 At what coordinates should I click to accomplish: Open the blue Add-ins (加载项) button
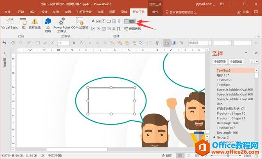tap(48, 25)
